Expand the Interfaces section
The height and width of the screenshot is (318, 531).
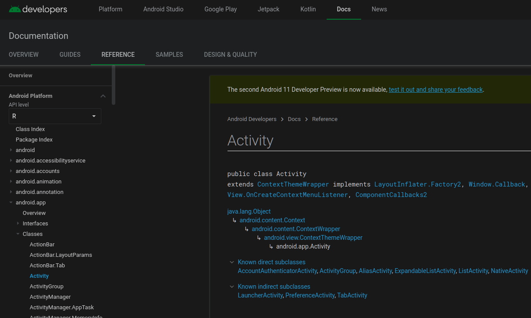(17, 223)
